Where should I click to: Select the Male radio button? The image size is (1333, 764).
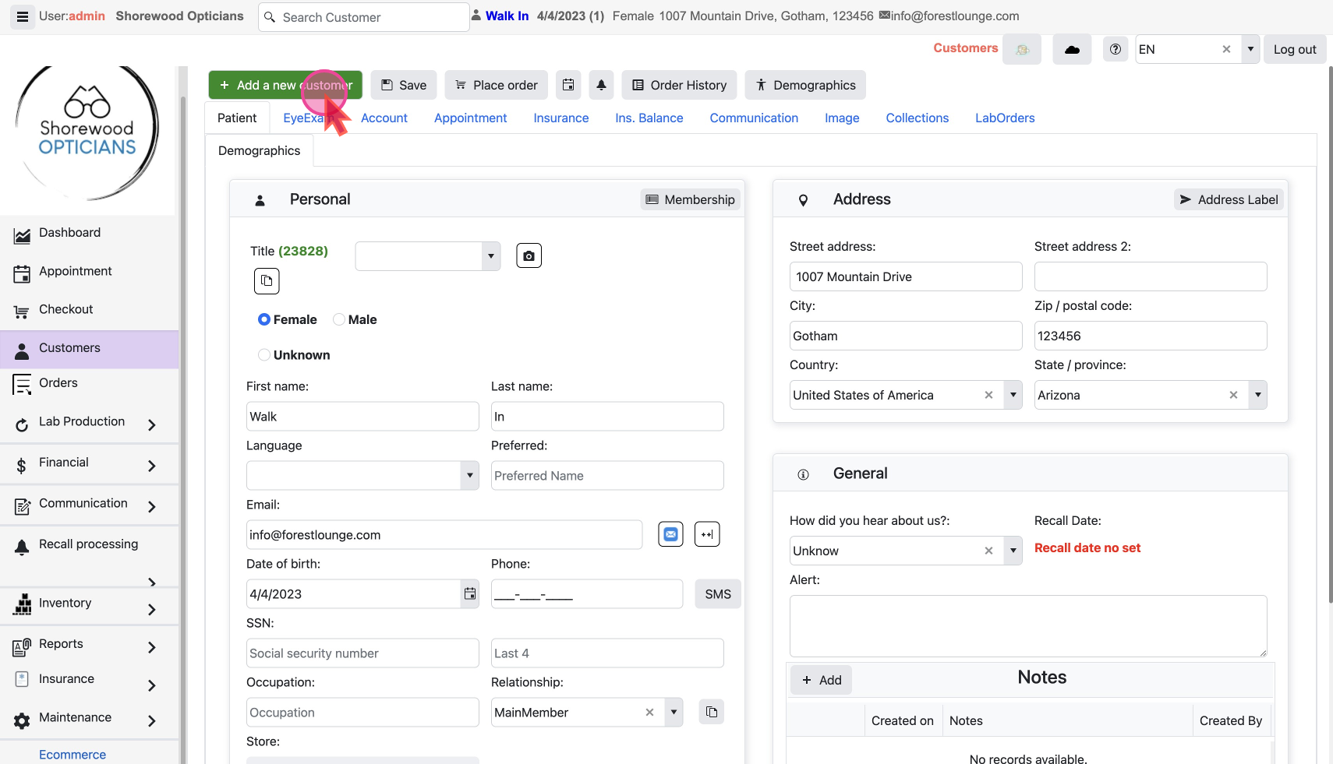[339, 319]
